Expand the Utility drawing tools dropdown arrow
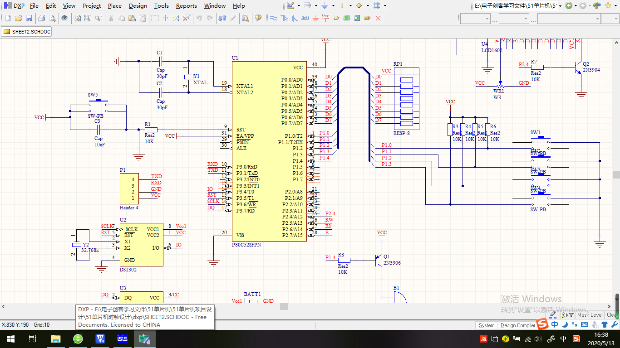The width and height of the screenshot is (620, 348). 298,6
